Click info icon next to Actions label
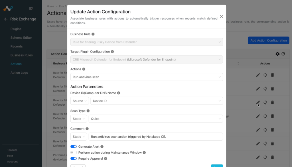292x167 pixels. [84, 69]
